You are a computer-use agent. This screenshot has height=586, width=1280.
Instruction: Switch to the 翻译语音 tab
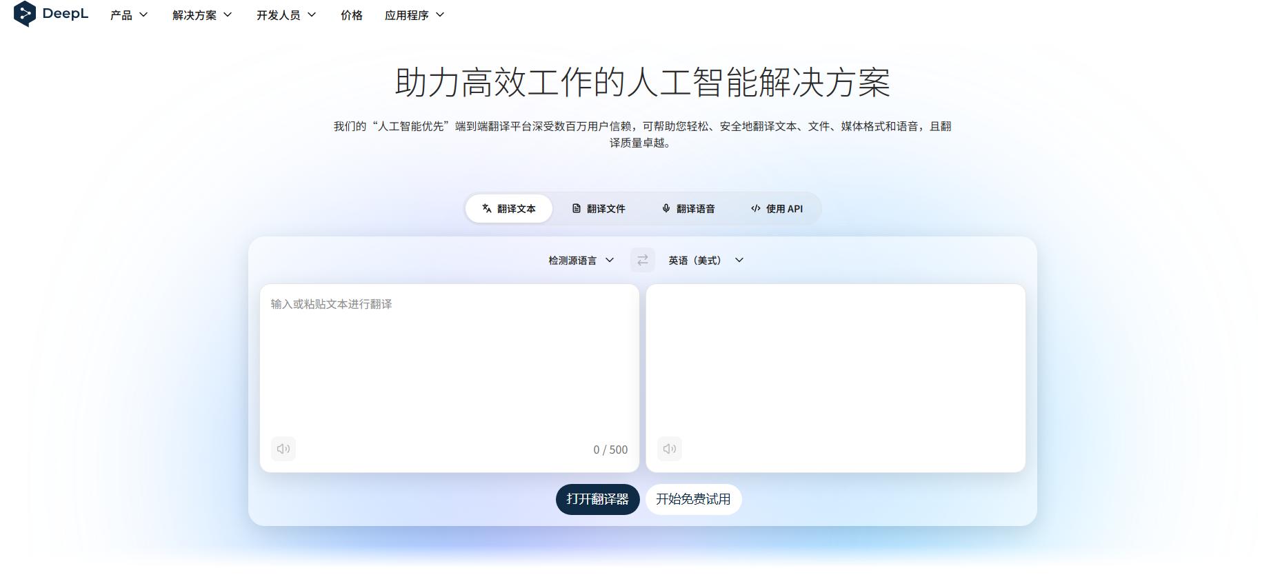pyautogui.click(x=688, y=208)
